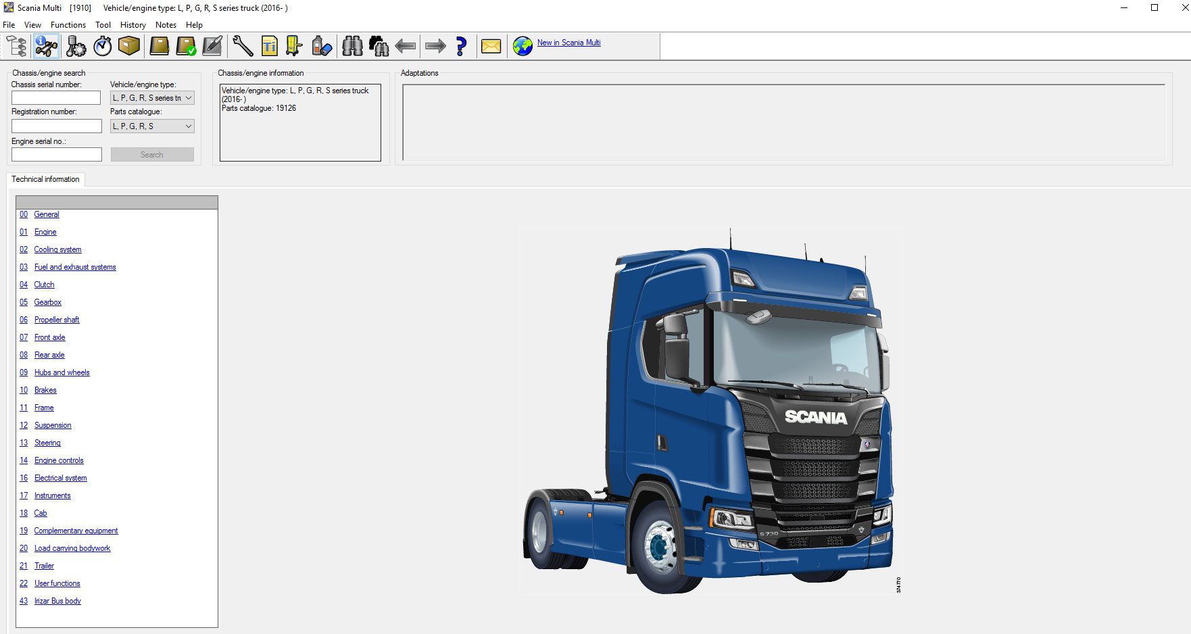Click the New in Scania Multi link
The image size is (1191, 634).
tap(568, 42)
